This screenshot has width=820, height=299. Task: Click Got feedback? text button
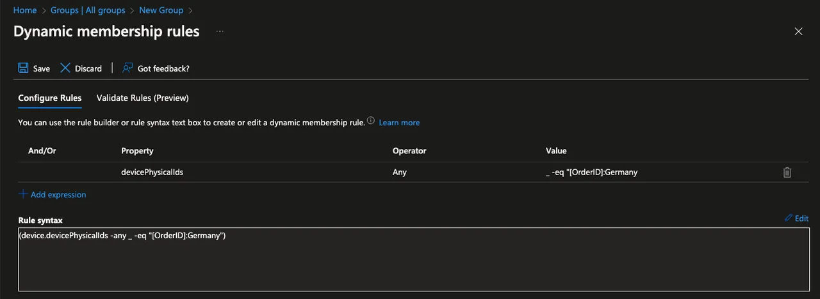(163, 69)
